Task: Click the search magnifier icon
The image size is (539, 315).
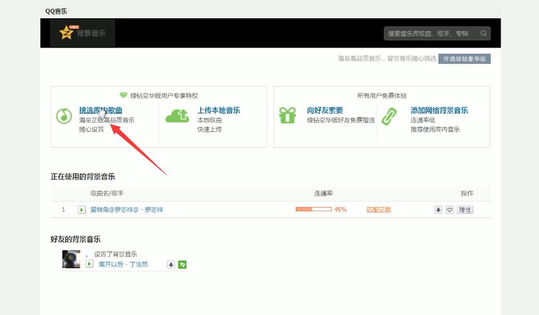Action: (x=483, y=34)
